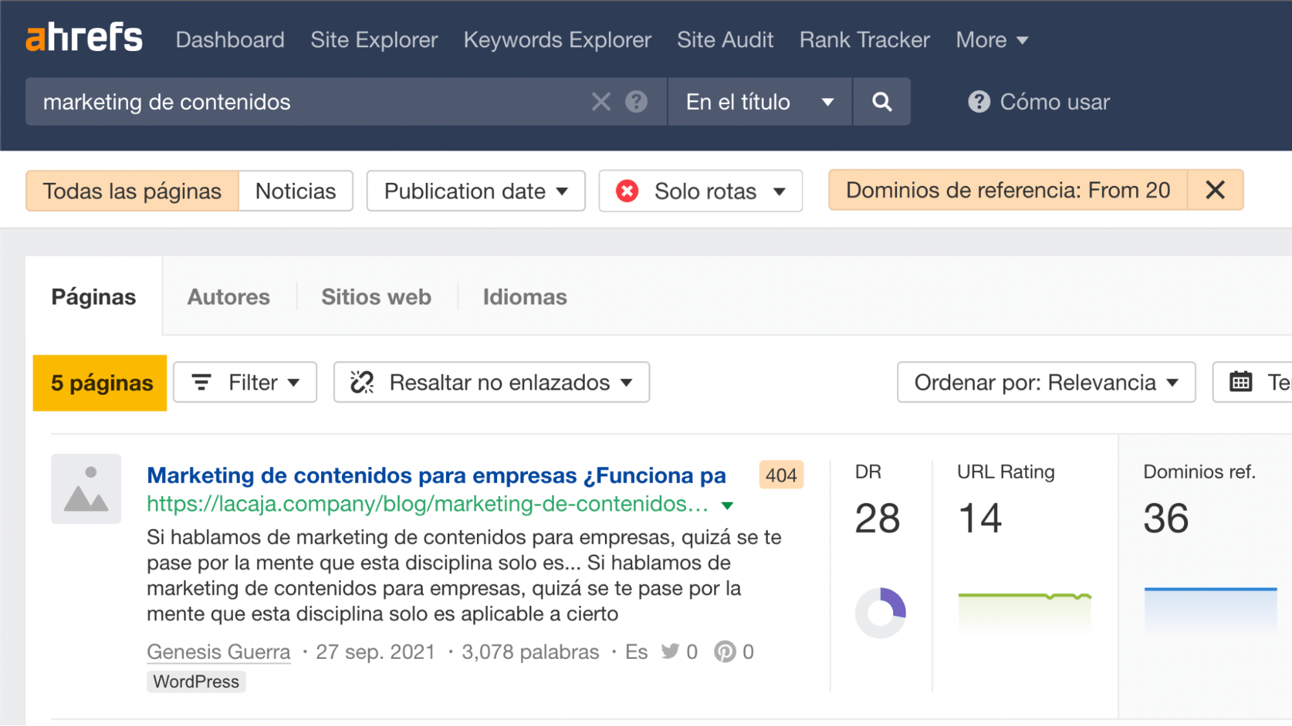
Task: Click the search magnifier icon
Action: click(x=882, y=101)
